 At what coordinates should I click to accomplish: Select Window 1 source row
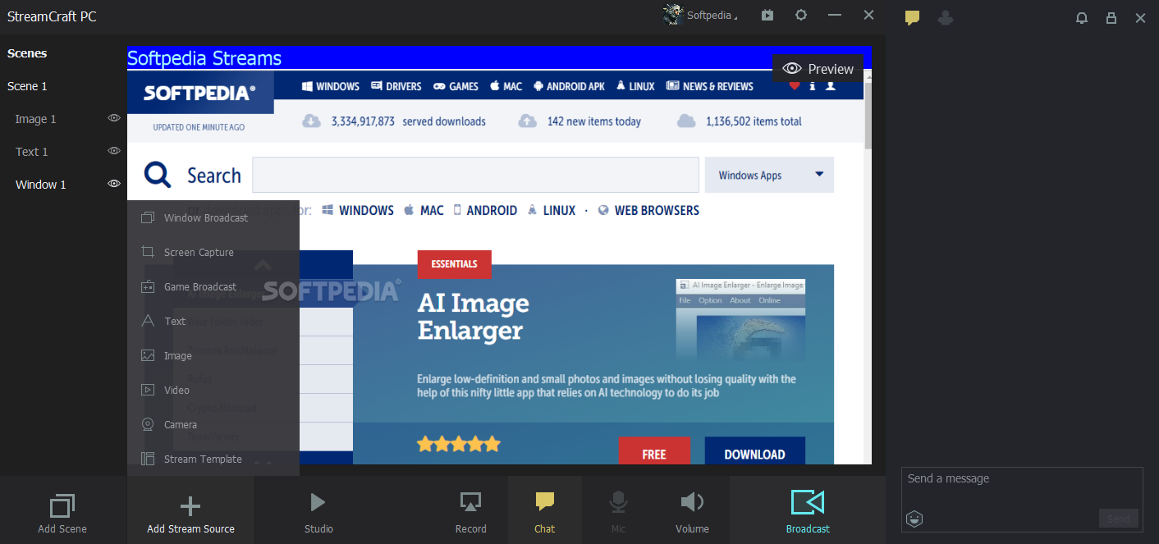[63, 185]
